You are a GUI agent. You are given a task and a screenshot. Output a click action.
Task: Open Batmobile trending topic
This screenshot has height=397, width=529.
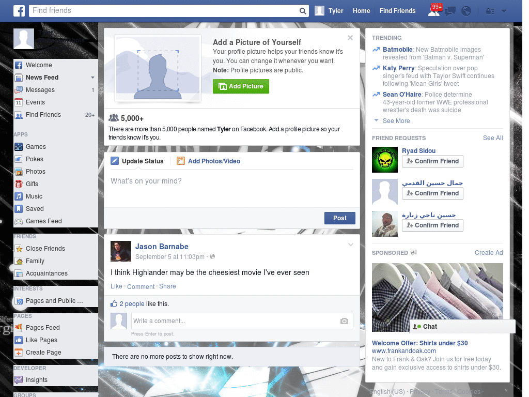397,50
